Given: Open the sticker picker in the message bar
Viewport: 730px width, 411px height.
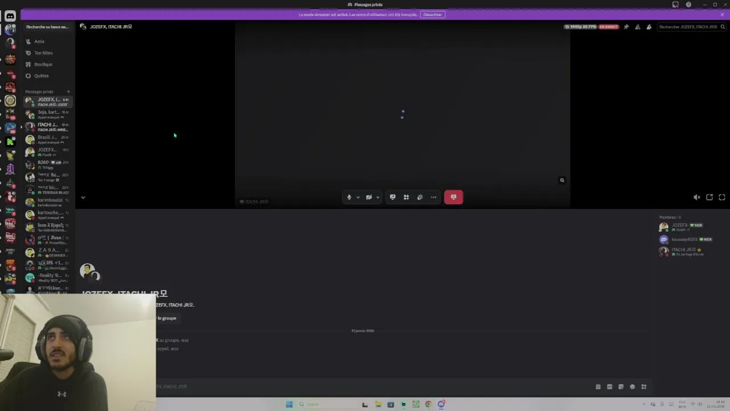Looking at the screenshot, I should [621, 387].
